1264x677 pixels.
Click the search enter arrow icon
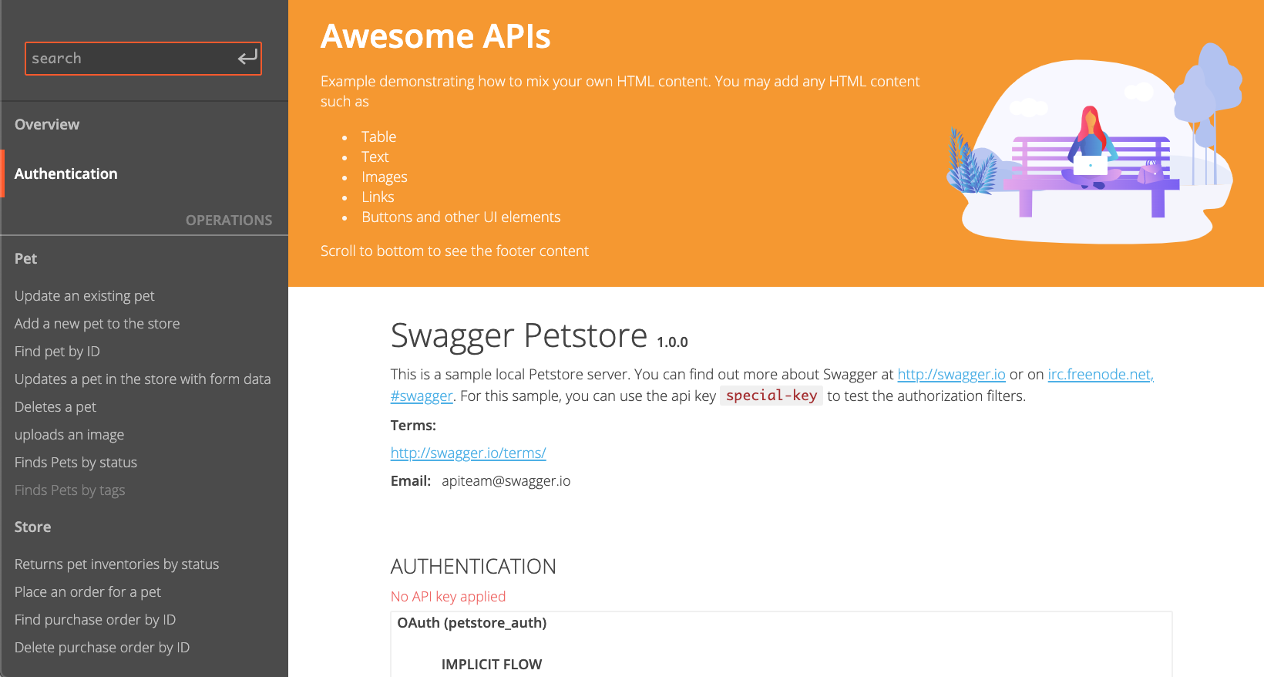[247, 58]
